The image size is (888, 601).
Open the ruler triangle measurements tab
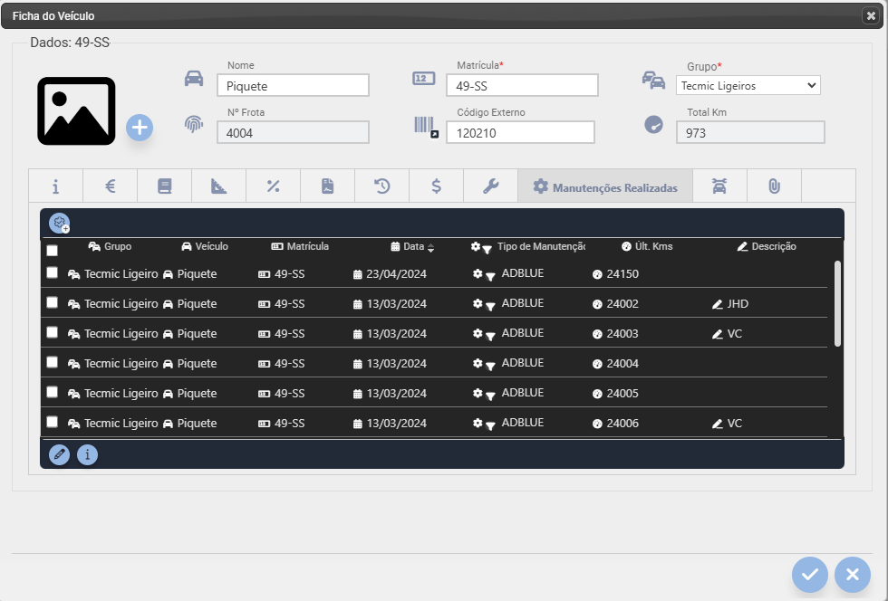(219, 186)
